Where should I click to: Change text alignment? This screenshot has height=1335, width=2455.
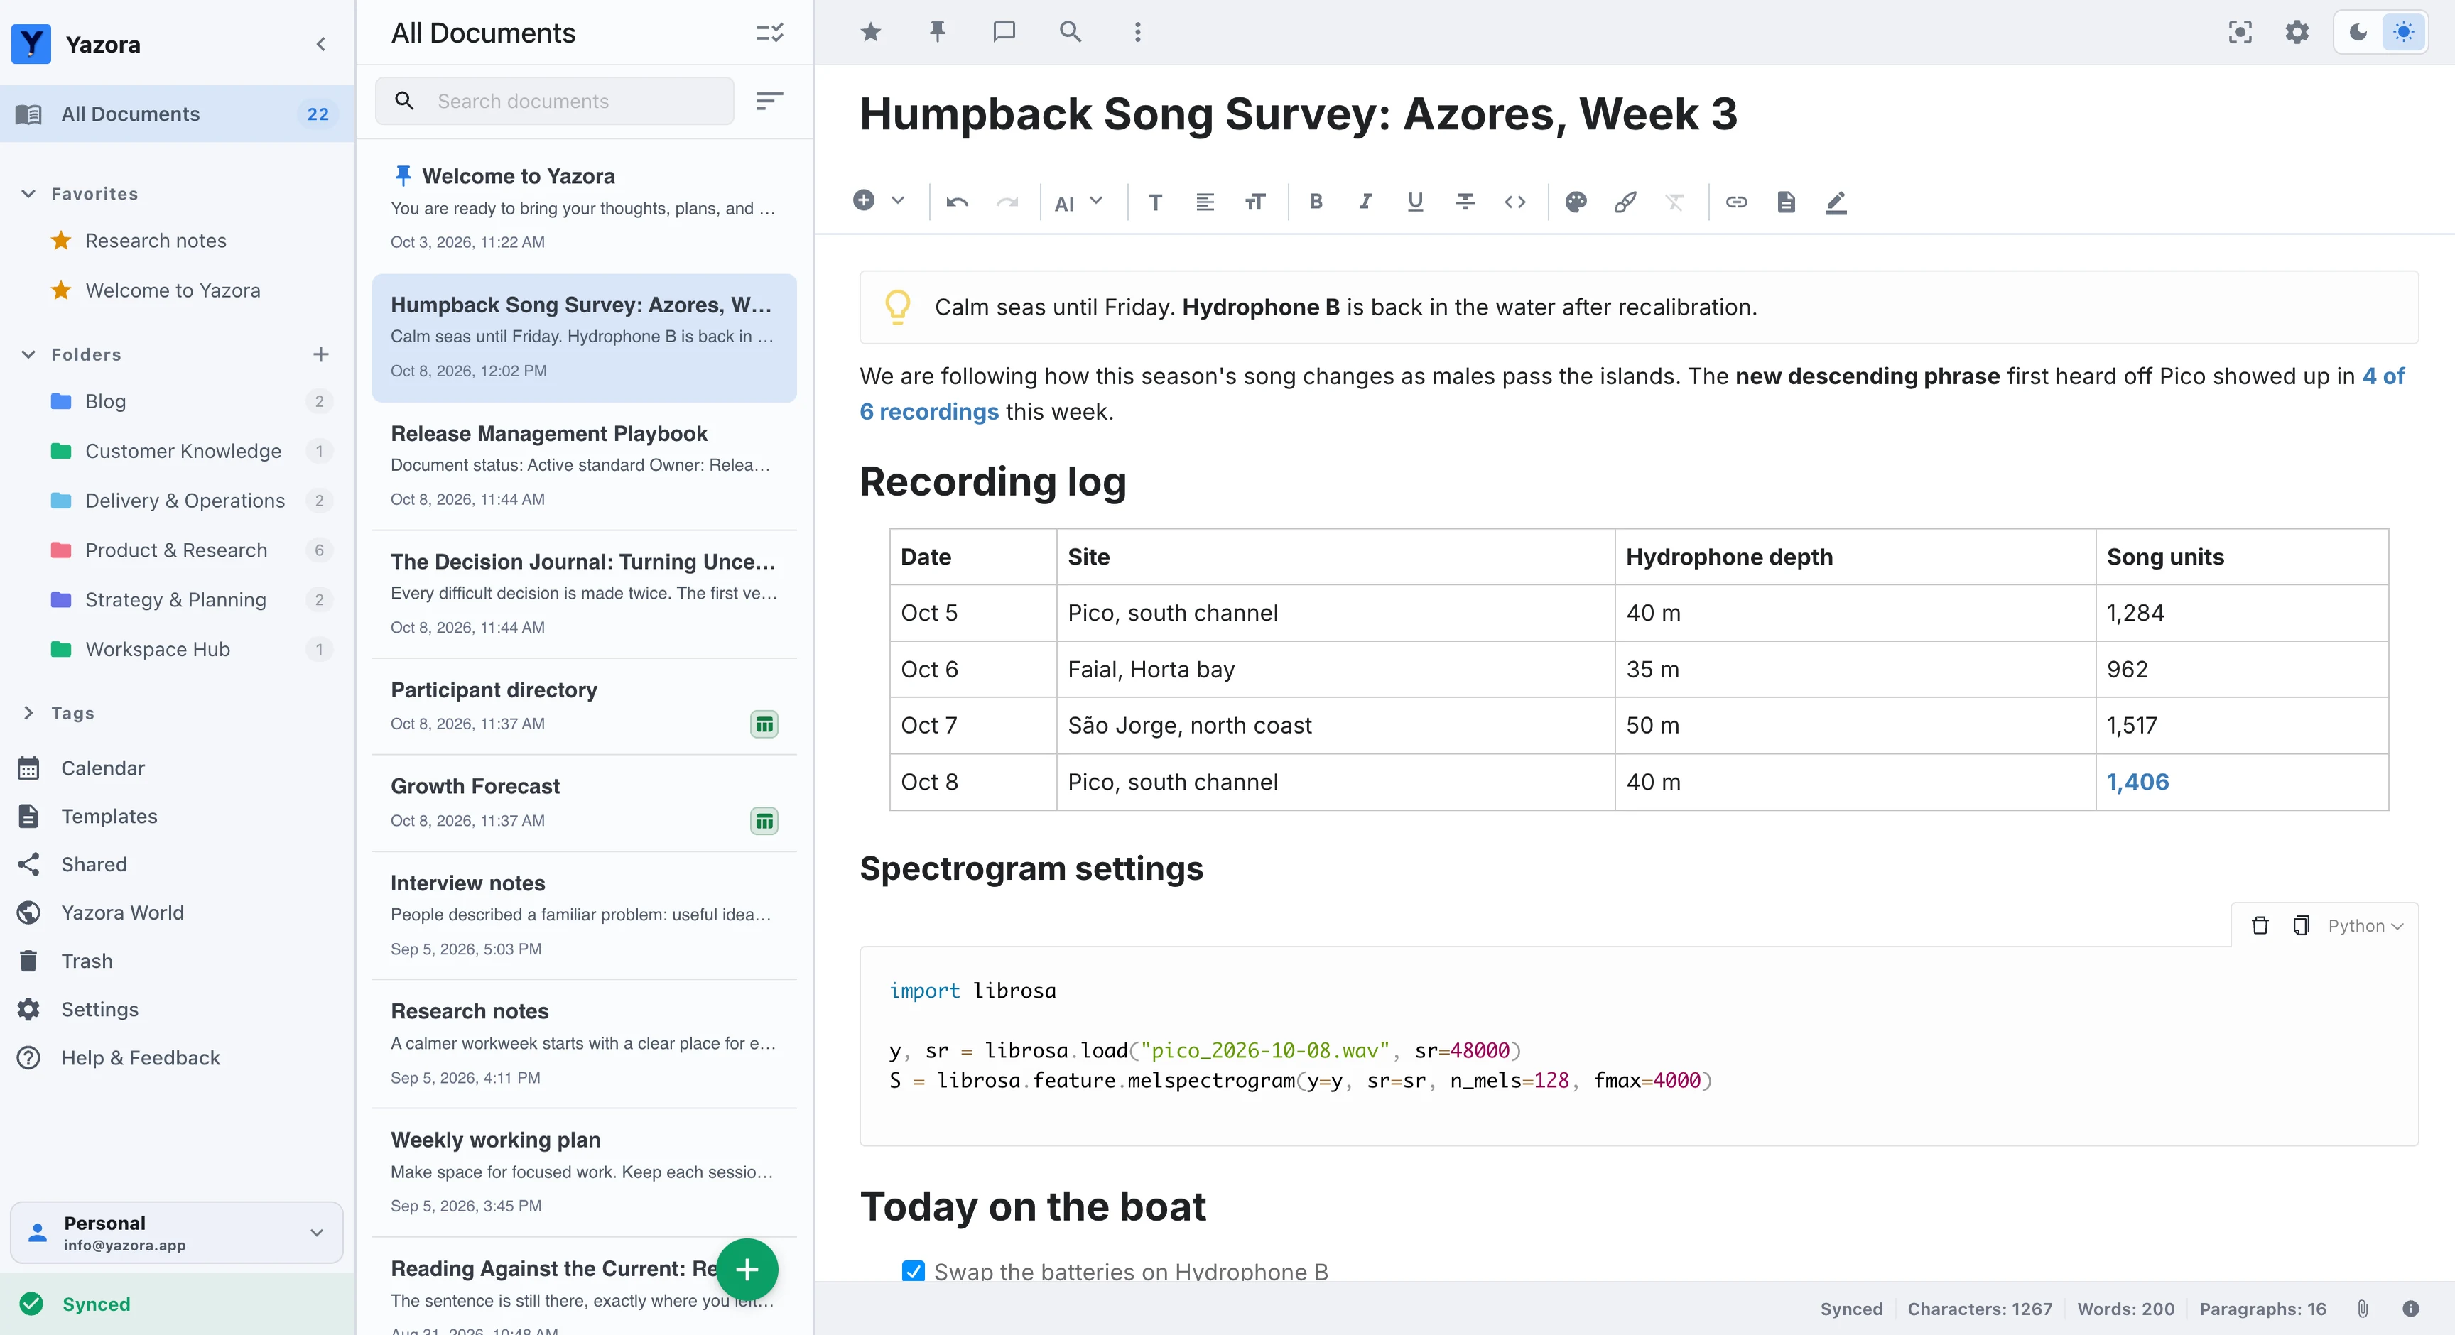coord(1205,202)
